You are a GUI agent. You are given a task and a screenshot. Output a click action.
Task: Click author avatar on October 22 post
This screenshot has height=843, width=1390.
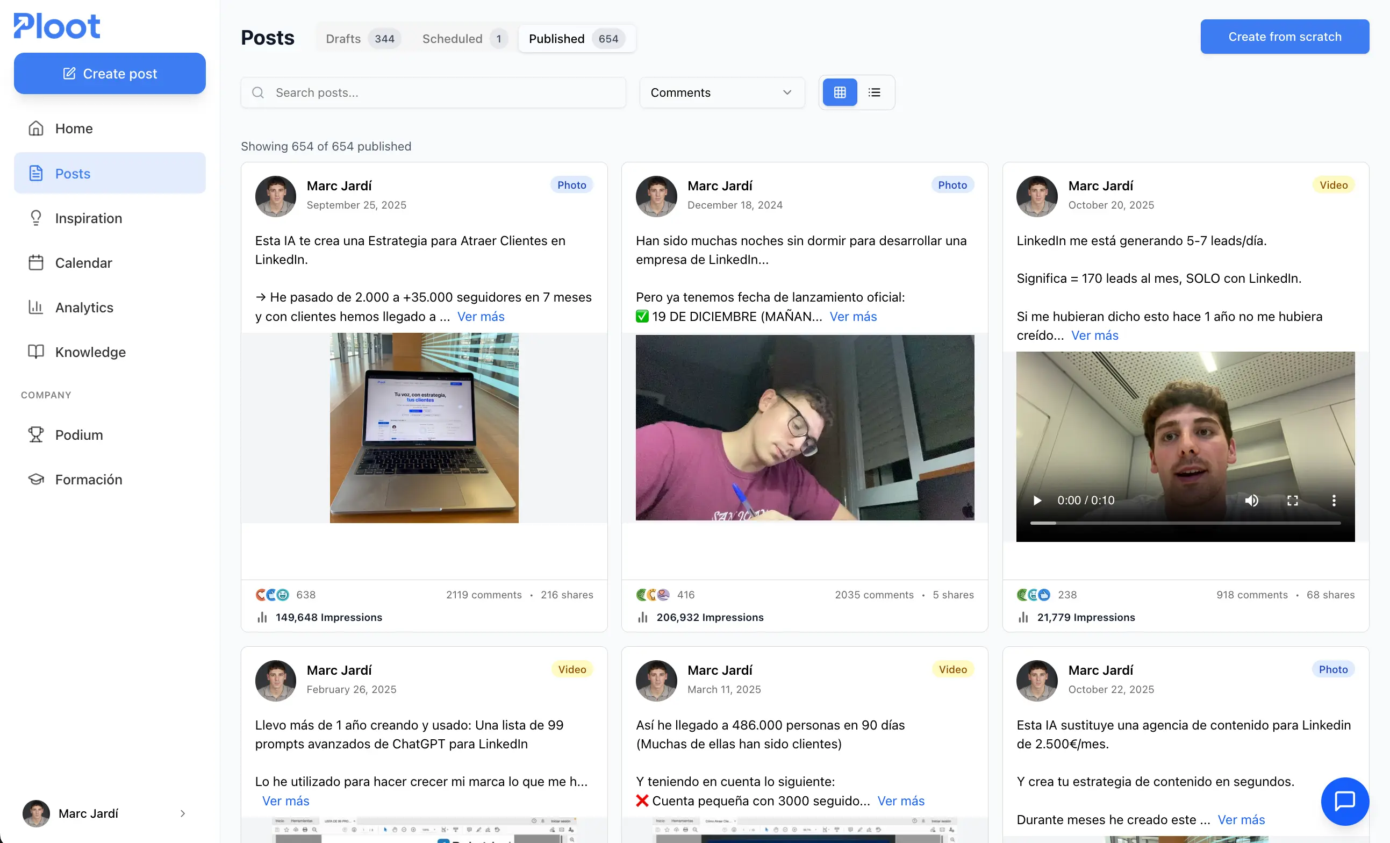(x=1037, y=681)
